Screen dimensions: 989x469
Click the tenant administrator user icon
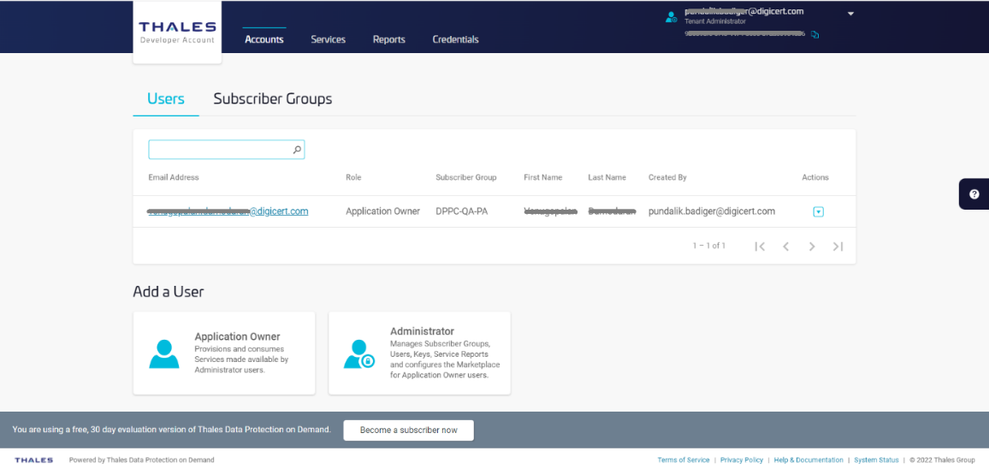click(672, 16)
